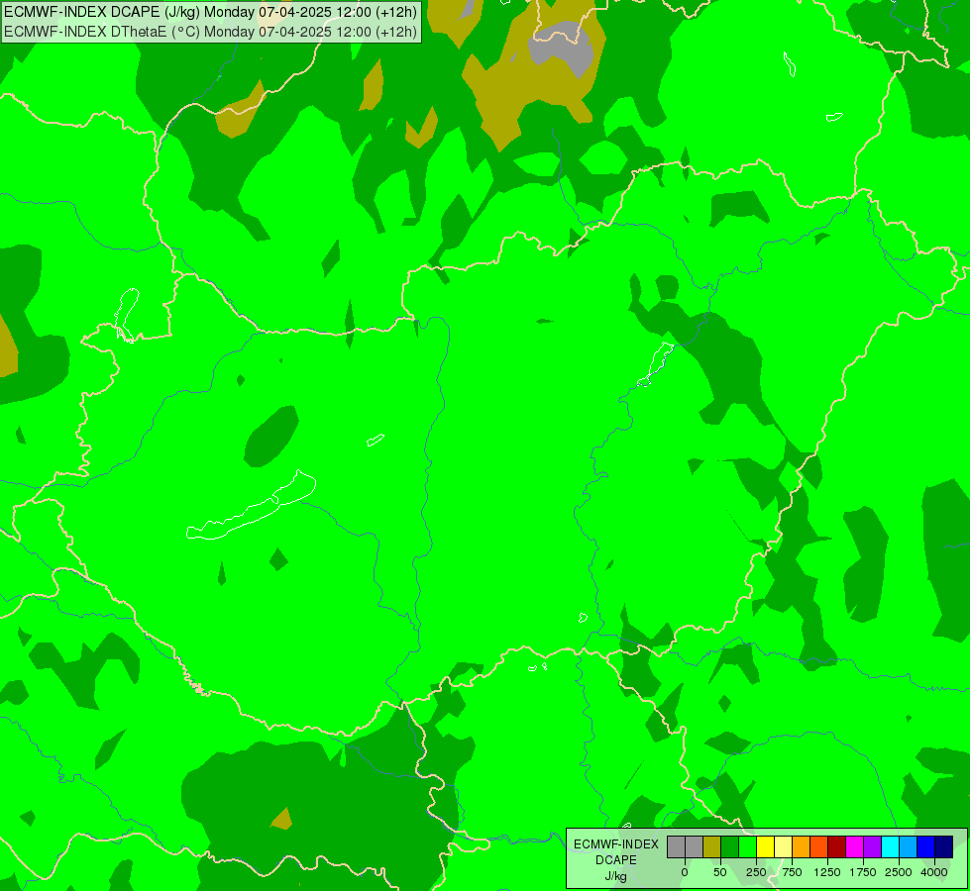Click the cyan legend swatch before 2500
The height and width of the screenshot is (891, 970).
pos(891,847)
